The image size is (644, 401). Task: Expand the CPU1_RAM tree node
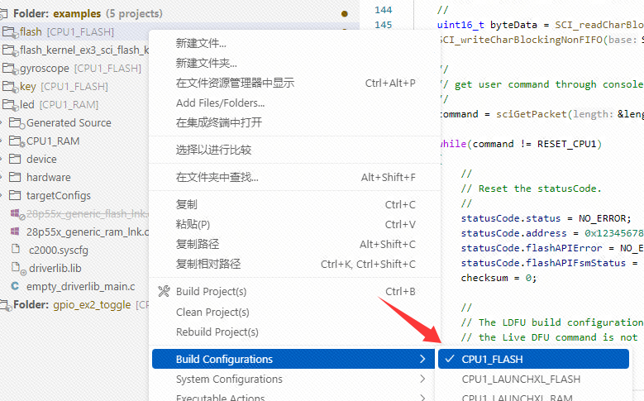(2, 141)
